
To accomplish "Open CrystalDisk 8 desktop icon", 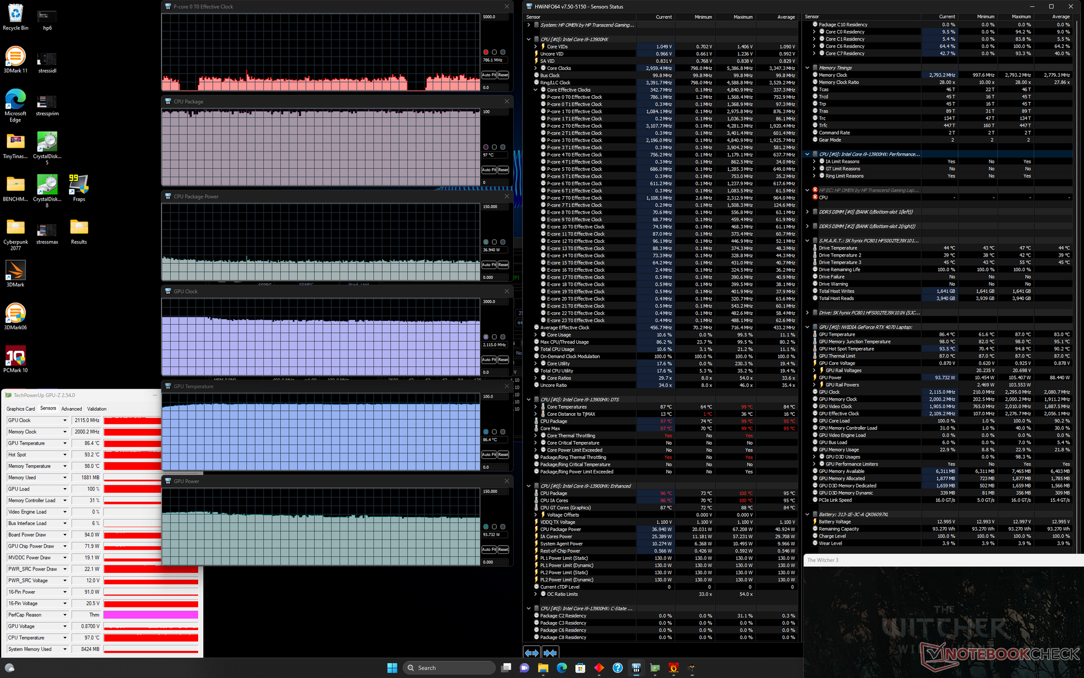I will click(47, 191).
